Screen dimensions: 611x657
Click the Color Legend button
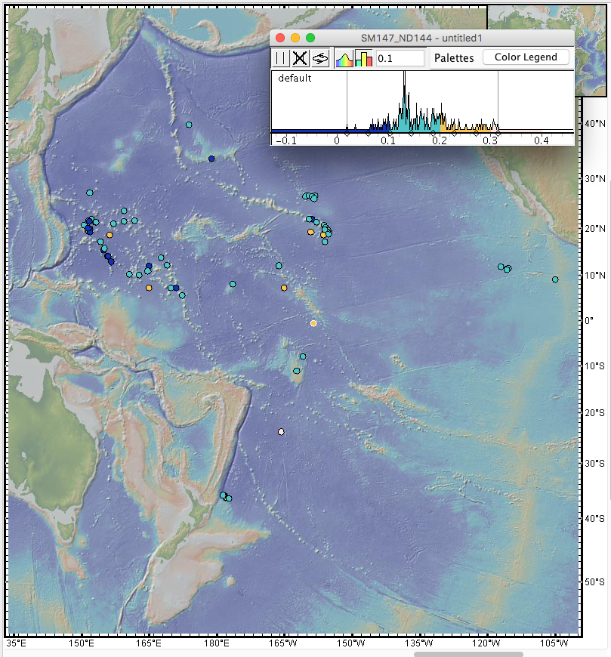point(526,57)
